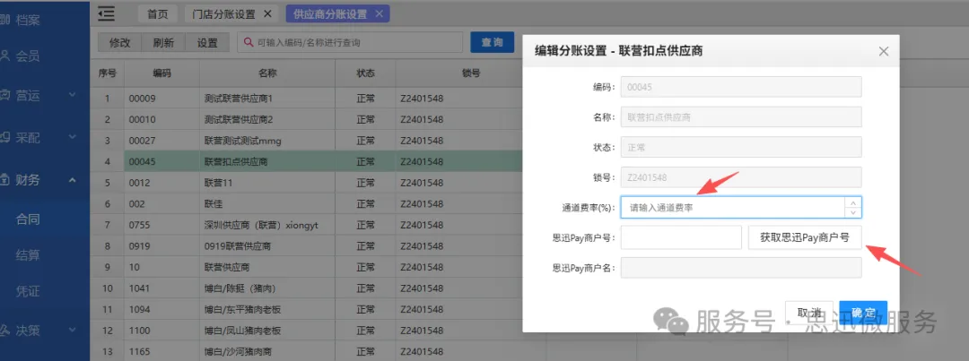This screenshot has width=969, height=361.
Task: Select row 博白/东平猪肉老板
Action: (242, 309)
